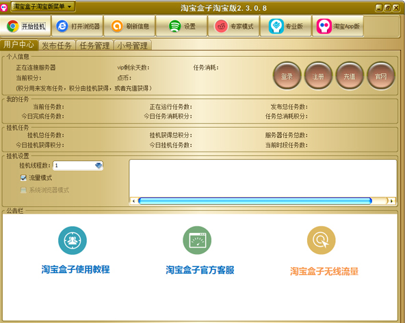Click the blue horizontal scrollbar thumb

tap(255, 201)
